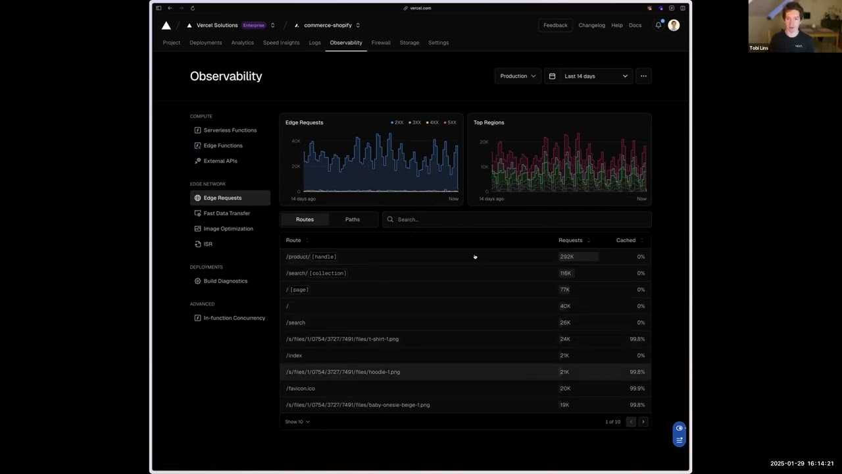Open the notifications bell icon
Viewport: 842px width, 474px height.
pyautogui.click(x=658, y=25)
